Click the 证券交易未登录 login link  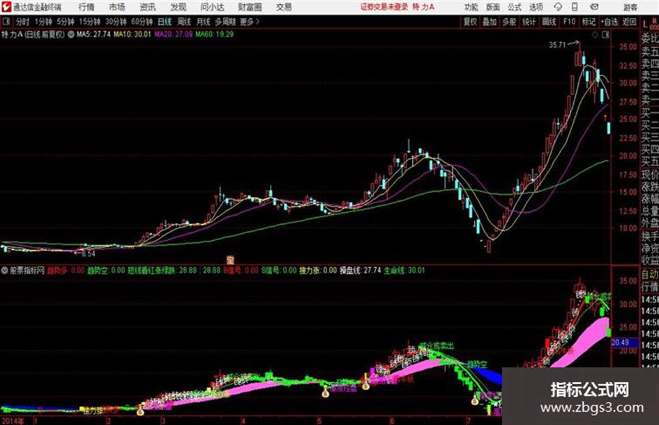384,7
